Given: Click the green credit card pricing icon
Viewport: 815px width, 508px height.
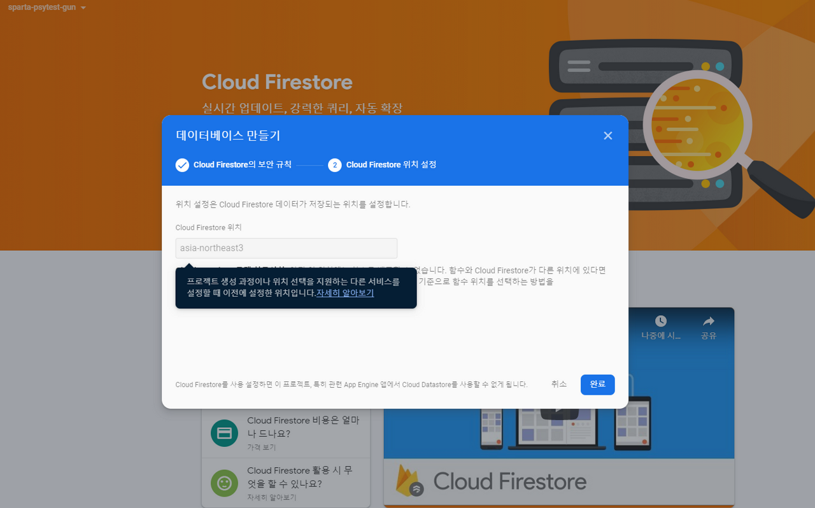Looking at the screenshot, I should (224, 433).
